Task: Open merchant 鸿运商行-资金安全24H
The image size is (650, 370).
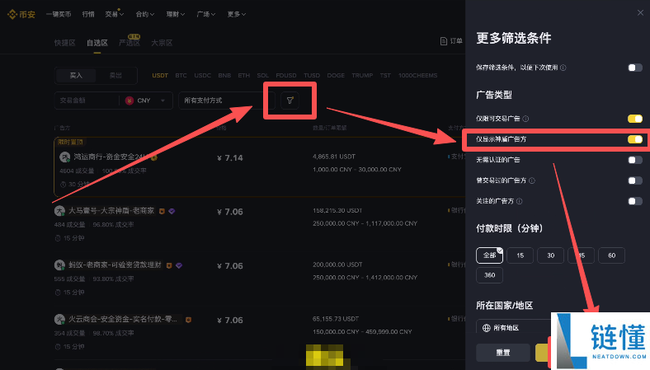Action: click(x=111, y=157)
